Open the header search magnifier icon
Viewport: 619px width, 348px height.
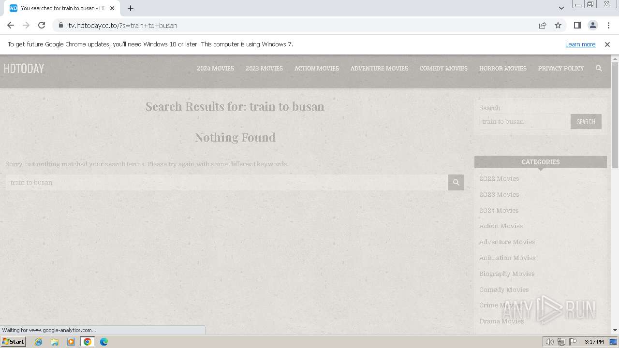pos(599,68)
